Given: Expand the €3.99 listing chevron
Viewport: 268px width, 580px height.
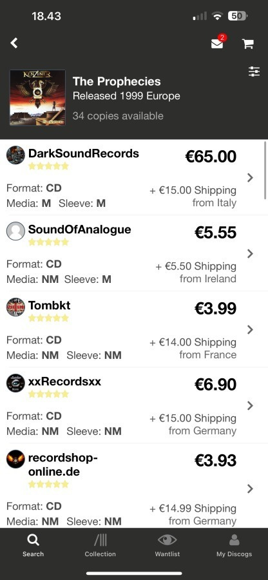Looking at the screenshot, I should pos(250,329).
